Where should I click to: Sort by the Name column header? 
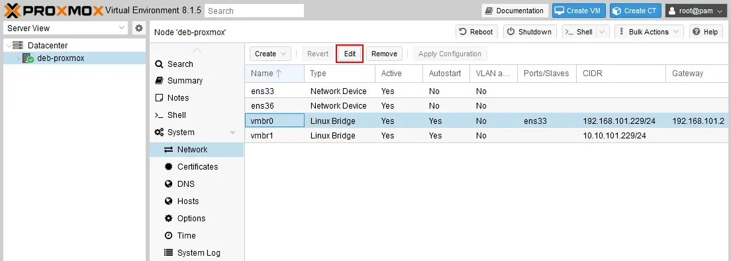(275, 74)
